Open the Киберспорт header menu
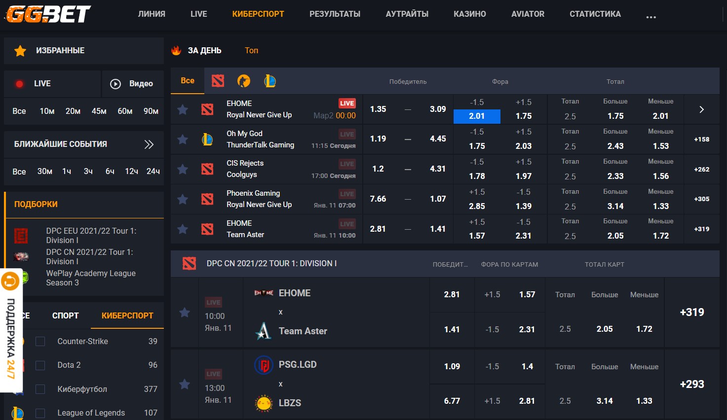Viewport: 727px width, 420px height. coord(258,14)
